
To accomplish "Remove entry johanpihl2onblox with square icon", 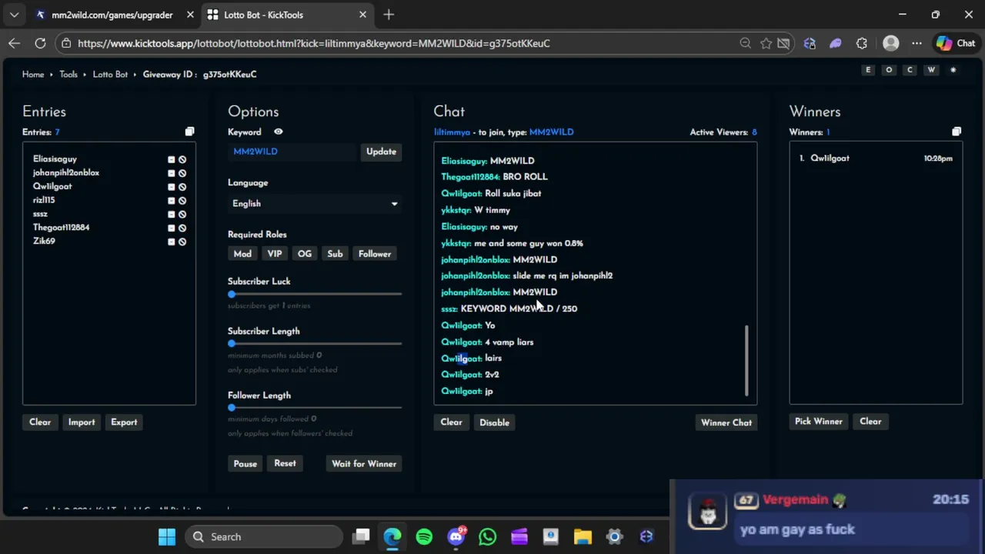I will (x=171, y=173).
